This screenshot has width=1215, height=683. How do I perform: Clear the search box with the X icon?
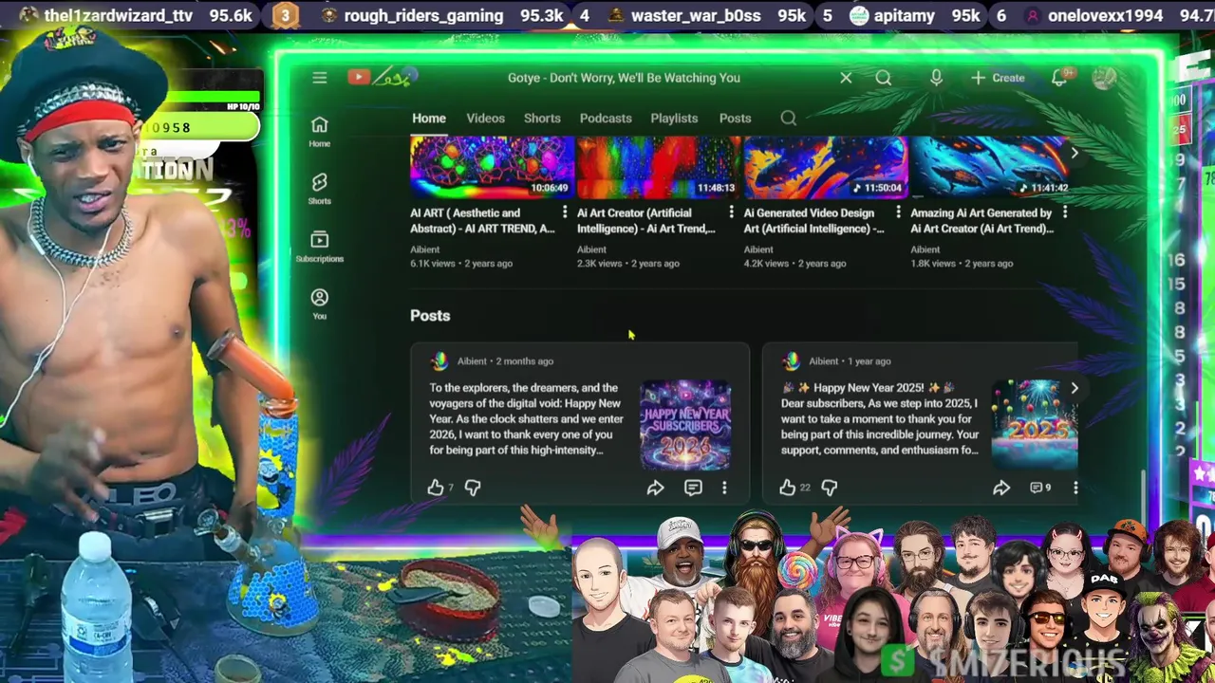point(846,78)
